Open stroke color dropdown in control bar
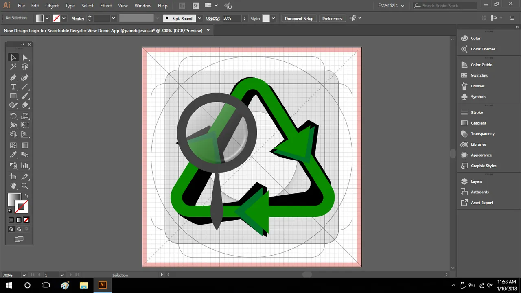Image resolution: width=521 pixels, height=293 pixels. coord(64,18)
